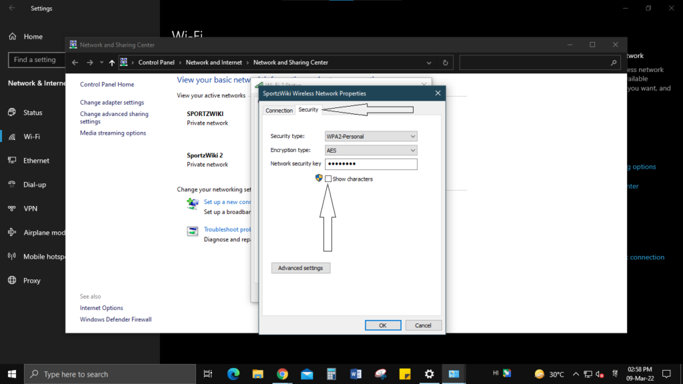The height and width of the screenshot is (384, 683).
Task: Open the Windows Start menu
Action: [12, 374]
